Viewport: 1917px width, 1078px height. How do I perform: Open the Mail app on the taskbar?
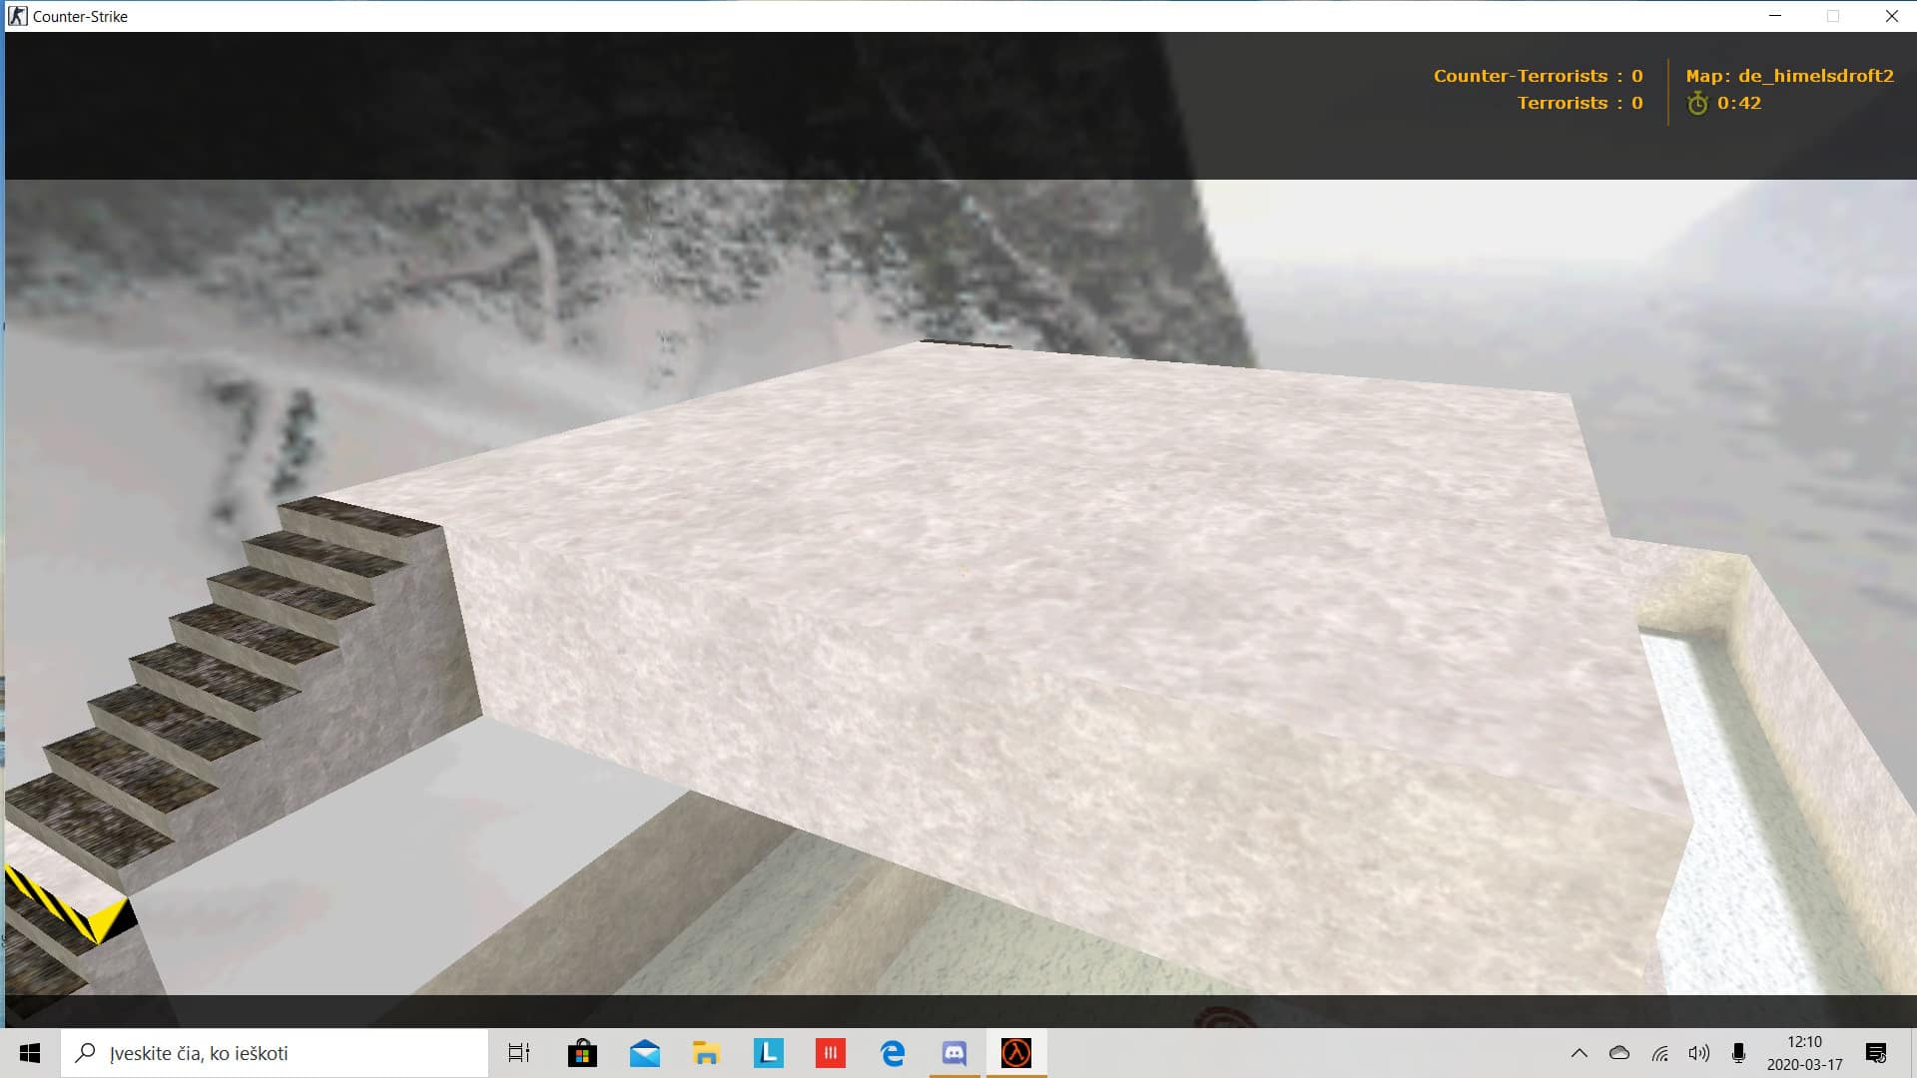tap(645, 1053)
